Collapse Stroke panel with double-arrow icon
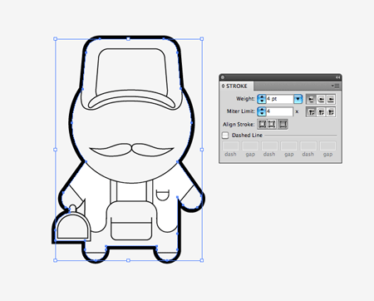Screen dimensions: 374x301 click(337, 77)
